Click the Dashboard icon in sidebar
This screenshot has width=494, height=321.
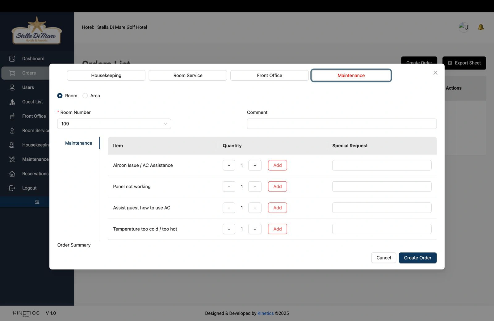(12, 59)
